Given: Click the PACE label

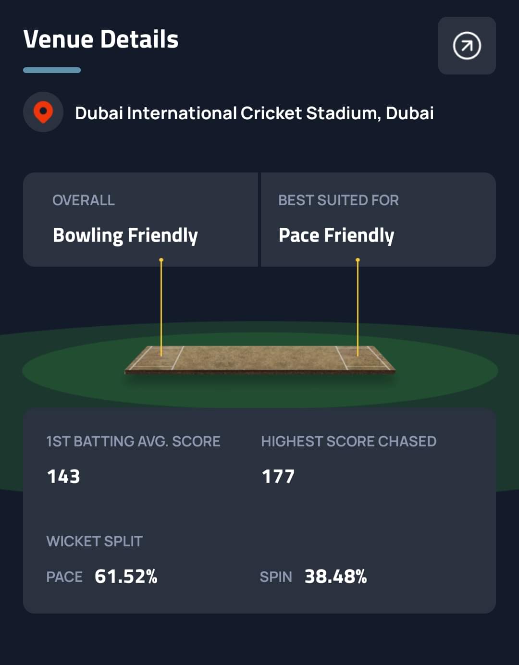Looking at the screenshot, I should coord(64,577).
